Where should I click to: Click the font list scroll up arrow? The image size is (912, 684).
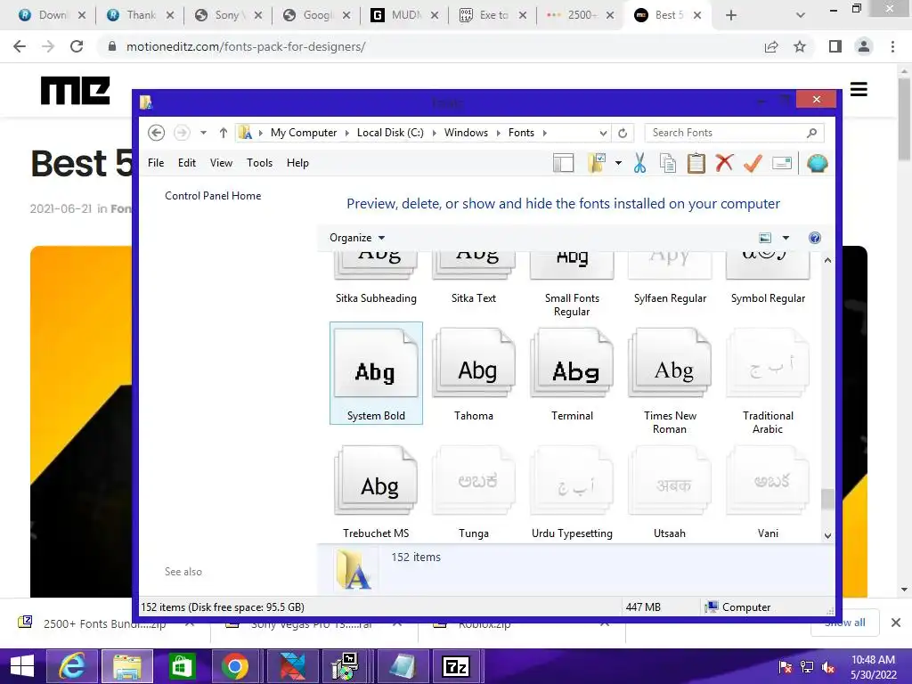pyautogui.click(x=827, y=261)
